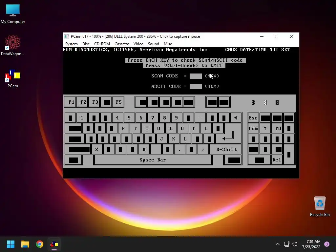The height and width of the screenshot is (252, 336).
Task: Click the SCAN CODE value field
Action: (x=196, y=76)
